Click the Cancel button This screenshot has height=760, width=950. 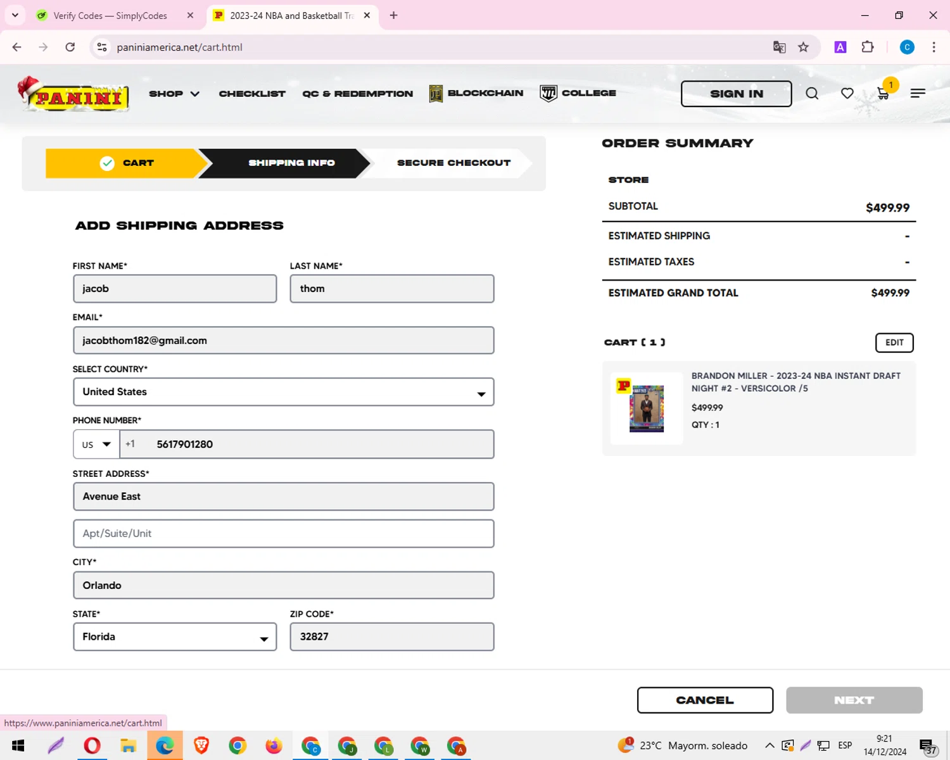(705, 700)
